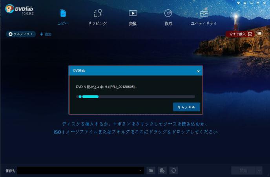Cancel DVD loading with キャンセル button
The image size is (270, 177).
[x=186, y=107]
